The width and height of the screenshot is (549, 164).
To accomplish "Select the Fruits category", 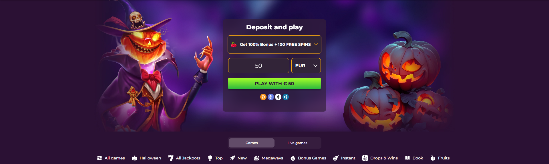I will coord(440,158).
